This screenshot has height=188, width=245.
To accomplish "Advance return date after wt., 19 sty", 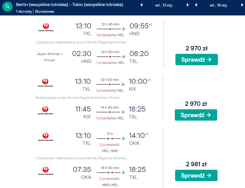I will pyautogui.click(x=242, y=5).
